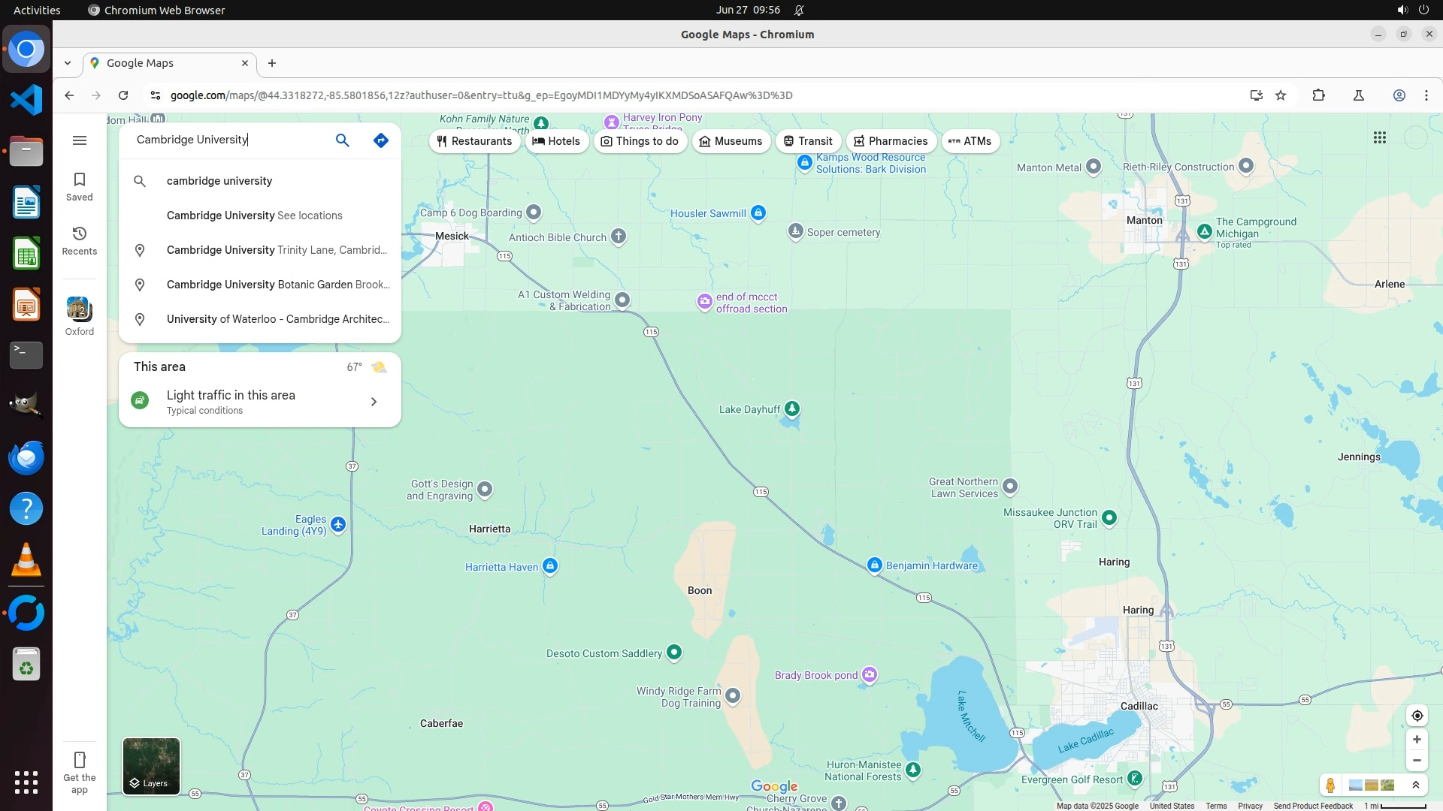This screenshot has height=811, width=1443.
Task: Toggle the Layers satellite thumbnail
Action: [151, 766]
